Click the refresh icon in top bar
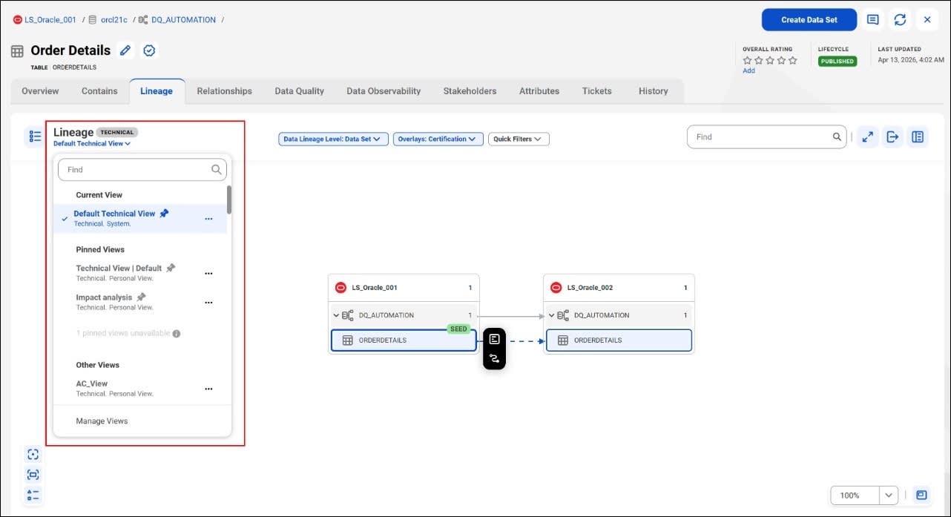The width and height of the screenshot is (951, 517). pos(900,20)
